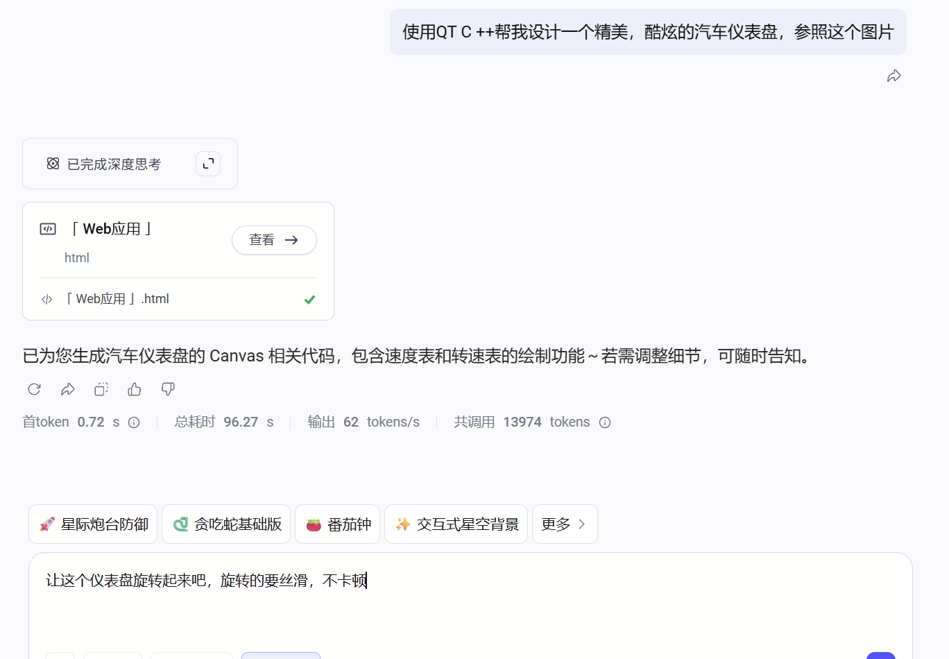Click the info icon next to first token time

click(134, 422)
